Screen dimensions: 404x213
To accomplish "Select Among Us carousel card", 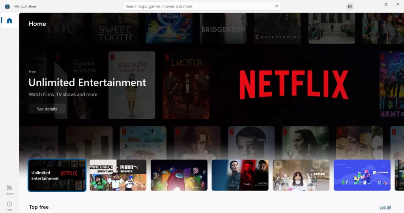I will tap(179, 175).
